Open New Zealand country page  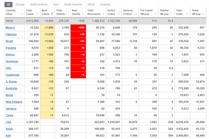click(14, 102)
